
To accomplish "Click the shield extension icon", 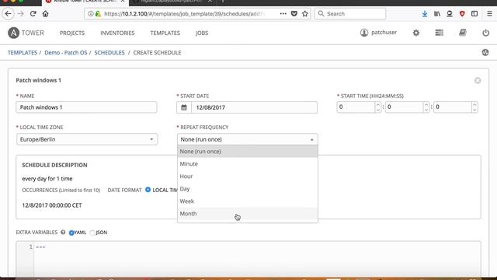I will tap(462, 14).
